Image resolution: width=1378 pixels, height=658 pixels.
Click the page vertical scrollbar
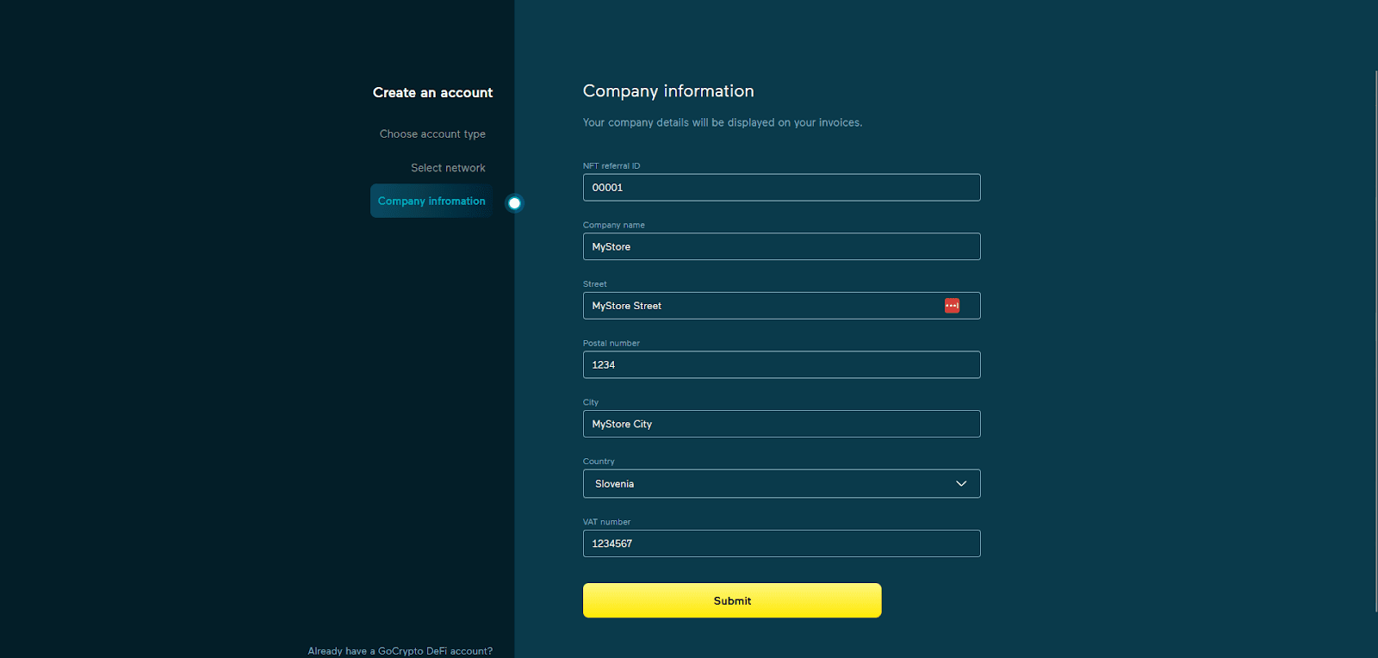[x=1375, y=340]
